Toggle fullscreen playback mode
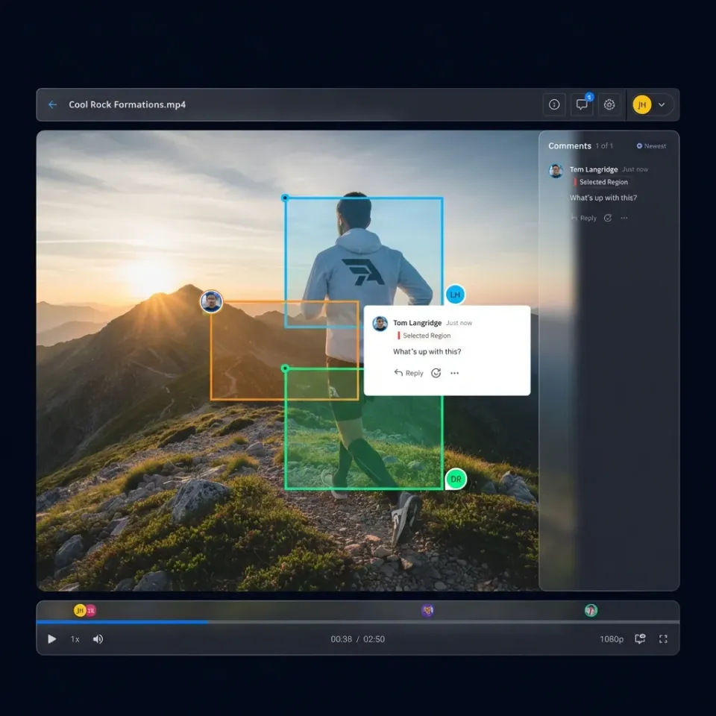 click(x=664, y=639)
